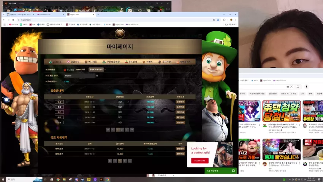Click the browser back arrow

(x=4, y=20)
